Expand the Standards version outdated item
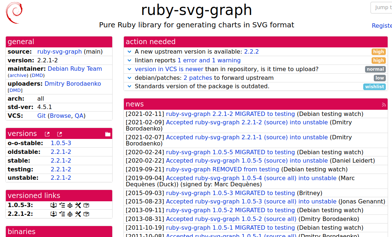Screen dimensions: 392x237 pyautogui.click(x=129, y=86)
